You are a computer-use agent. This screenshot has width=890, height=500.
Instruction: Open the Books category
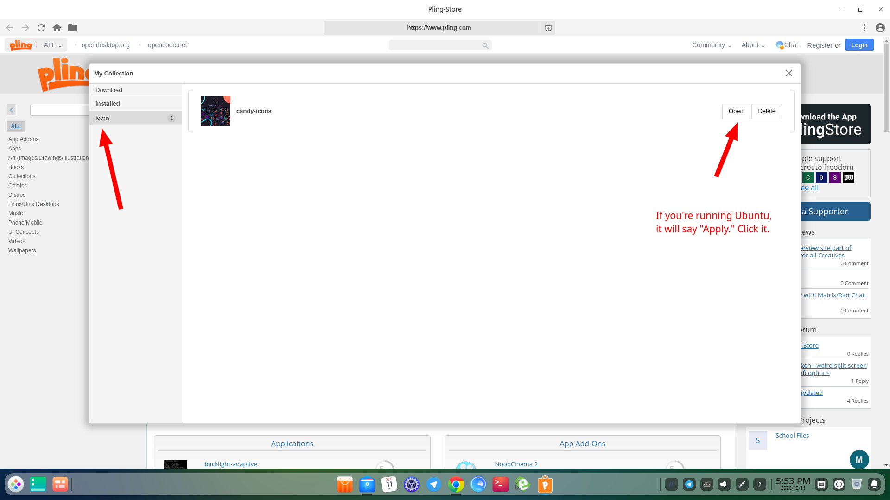point(16,167)
